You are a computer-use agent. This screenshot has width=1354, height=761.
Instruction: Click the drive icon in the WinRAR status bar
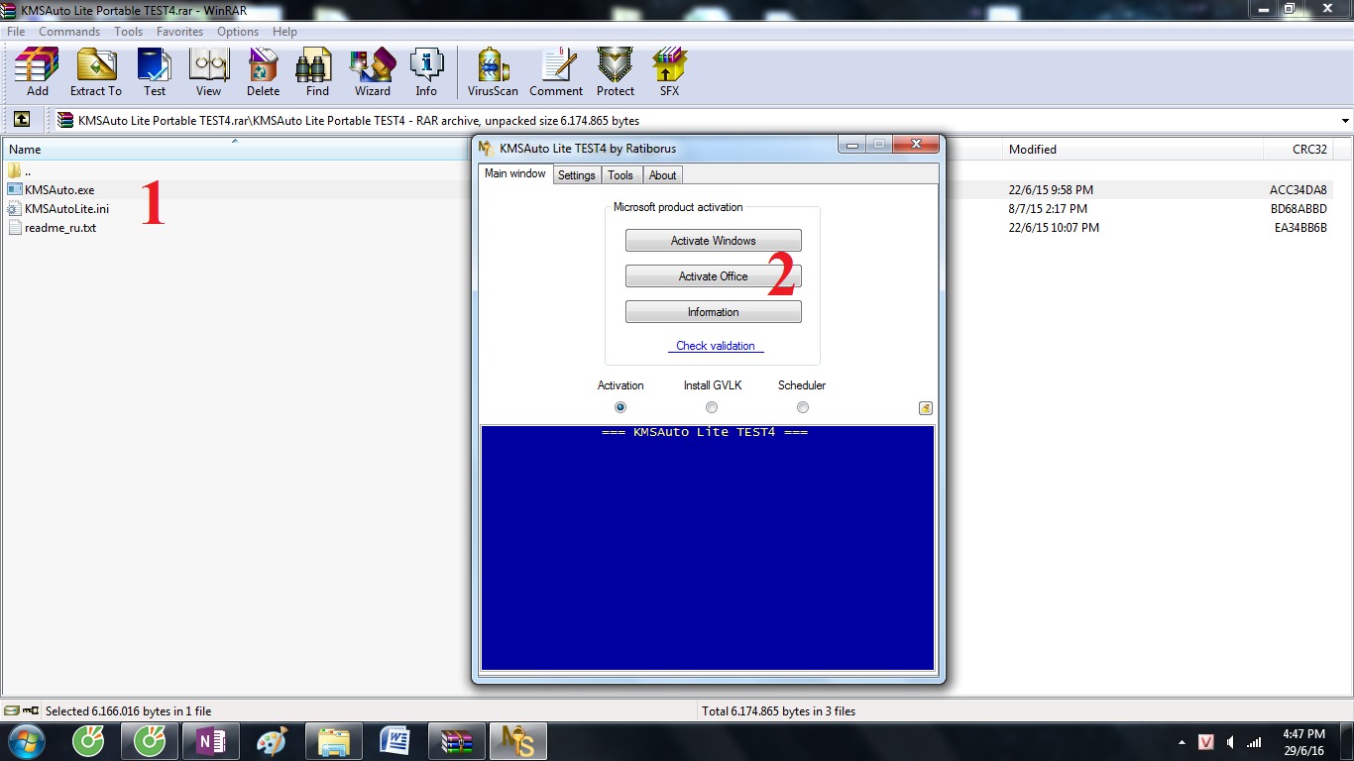(10, 710)
